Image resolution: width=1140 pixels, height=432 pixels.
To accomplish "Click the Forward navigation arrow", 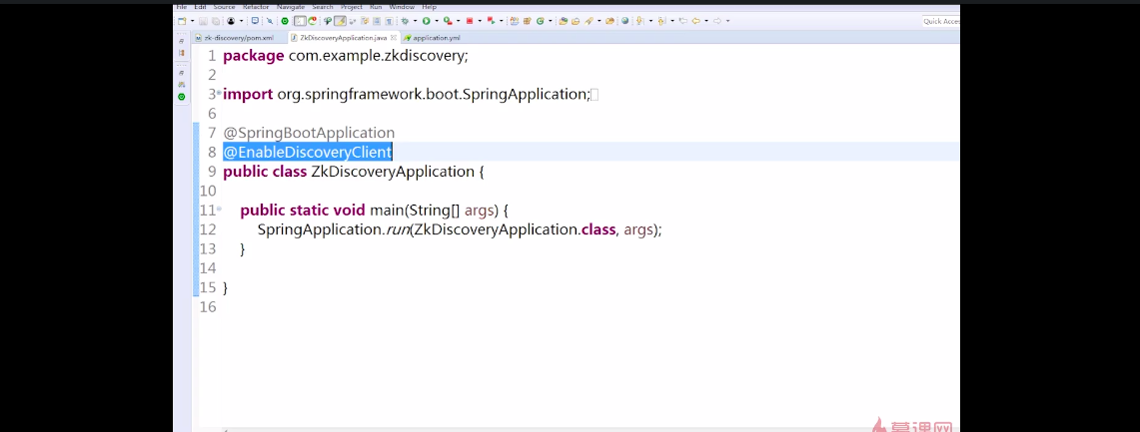I will click(716, 21).
